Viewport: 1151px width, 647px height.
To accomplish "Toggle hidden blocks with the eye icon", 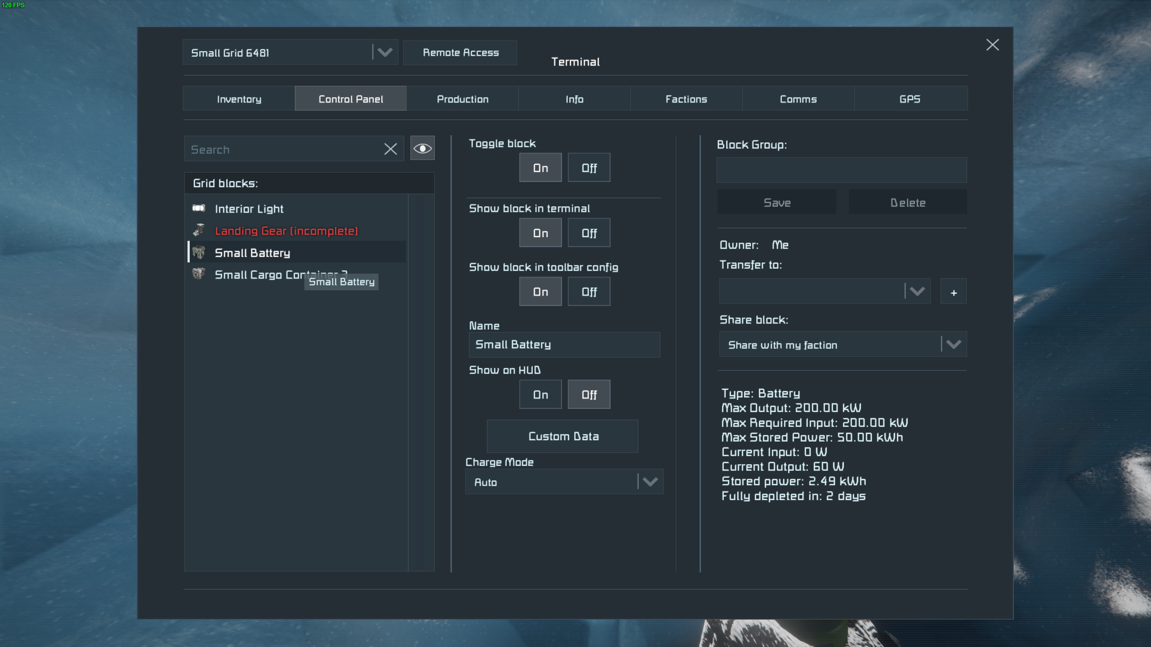I will pos(422,148).
